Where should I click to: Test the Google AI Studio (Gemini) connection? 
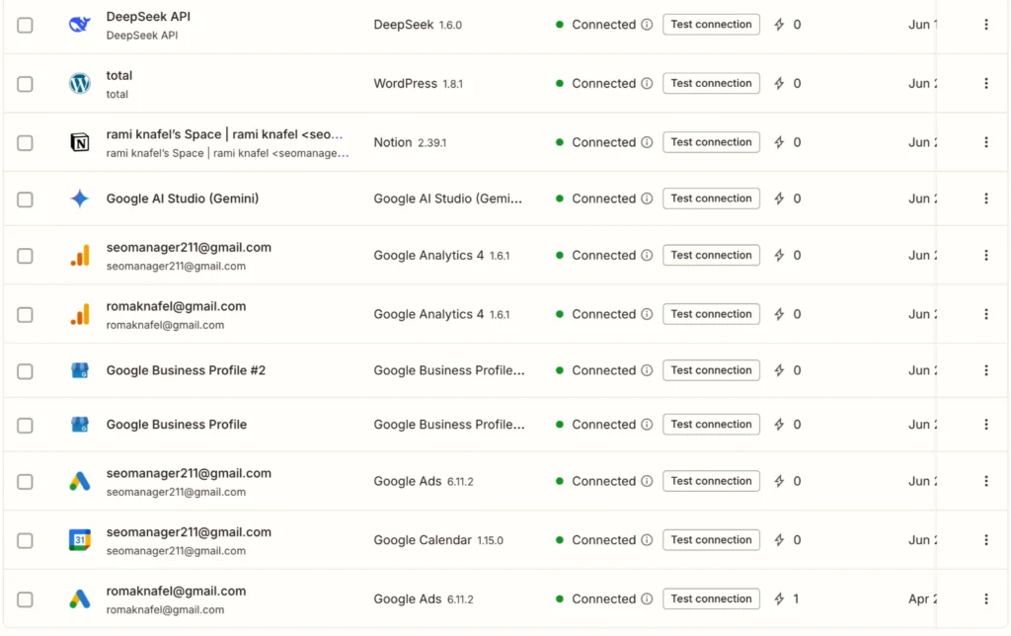click(711, 199)
